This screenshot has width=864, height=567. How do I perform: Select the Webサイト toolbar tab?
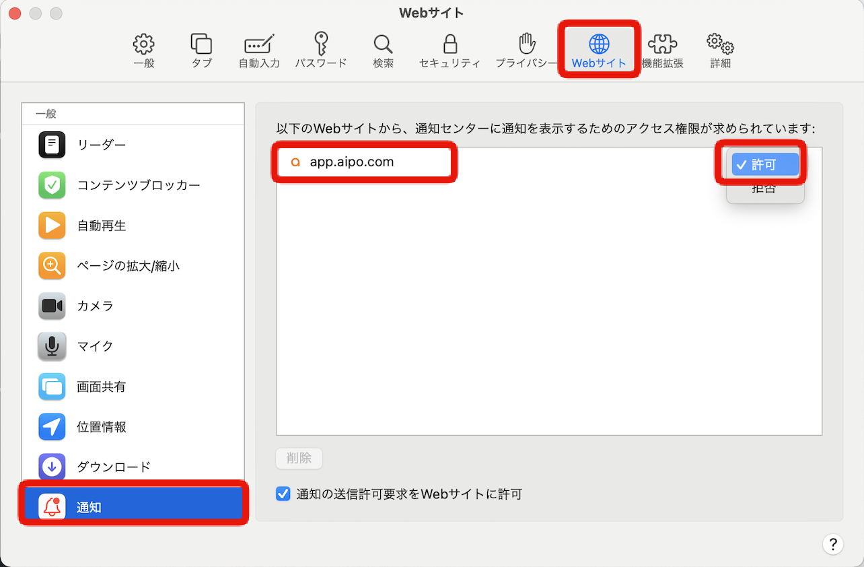(599, 51)
